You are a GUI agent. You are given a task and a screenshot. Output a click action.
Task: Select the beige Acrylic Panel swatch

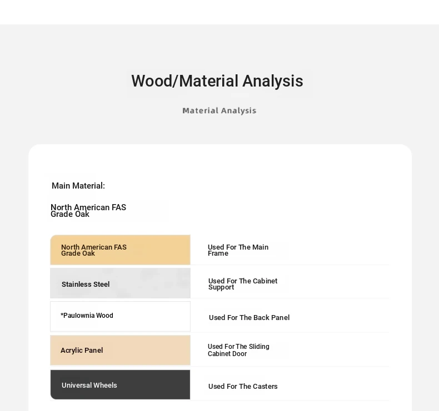pyautogui.click(x=121, y=351)
